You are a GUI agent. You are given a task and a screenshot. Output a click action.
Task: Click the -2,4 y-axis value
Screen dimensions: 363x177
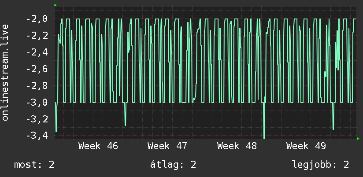click(37, 52)
